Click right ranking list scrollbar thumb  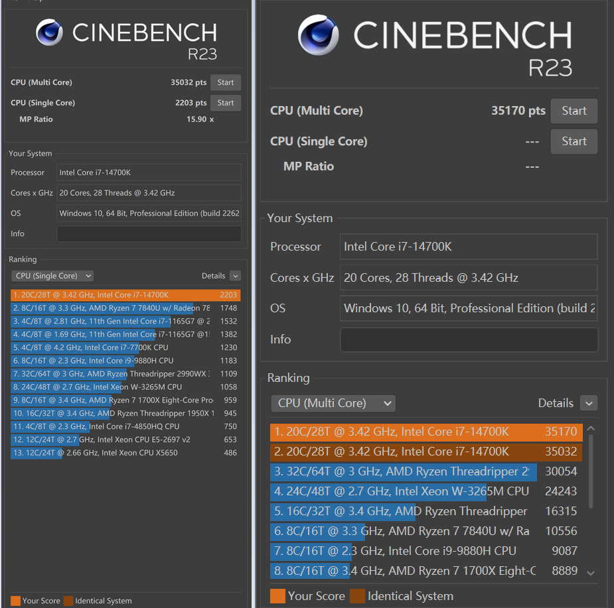coord(591,471)
